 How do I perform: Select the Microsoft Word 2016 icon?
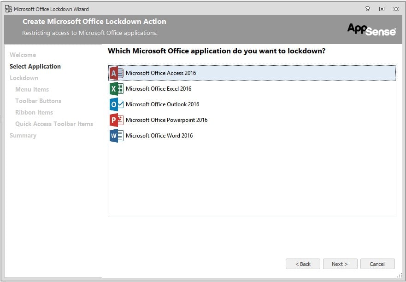coord(117,136)
